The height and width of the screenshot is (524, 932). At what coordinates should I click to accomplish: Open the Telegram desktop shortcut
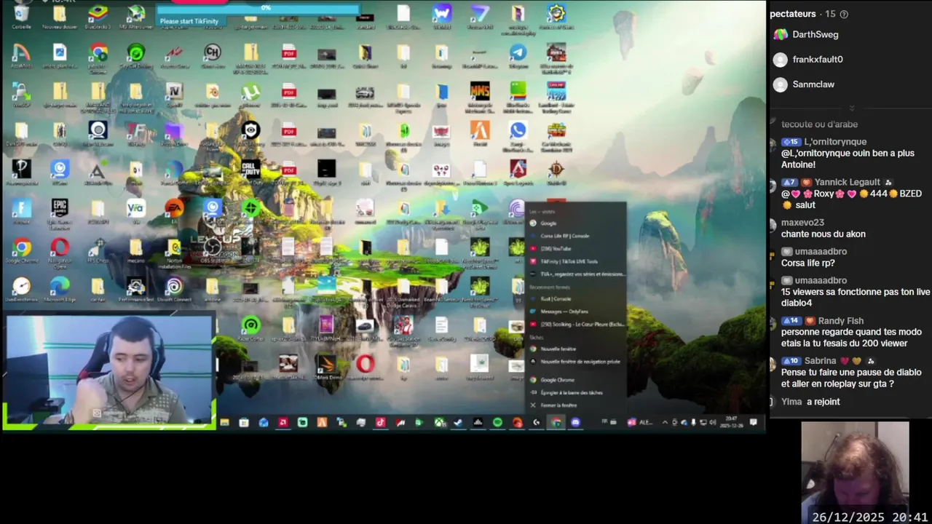518,55
